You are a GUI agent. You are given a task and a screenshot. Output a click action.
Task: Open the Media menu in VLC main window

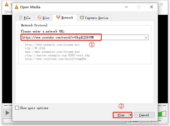coord(8,12)
